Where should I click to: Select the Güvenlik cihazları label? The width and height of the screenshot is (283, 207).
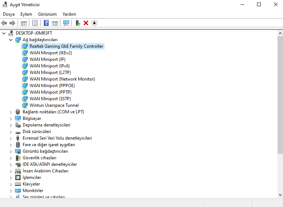point(39,158)
